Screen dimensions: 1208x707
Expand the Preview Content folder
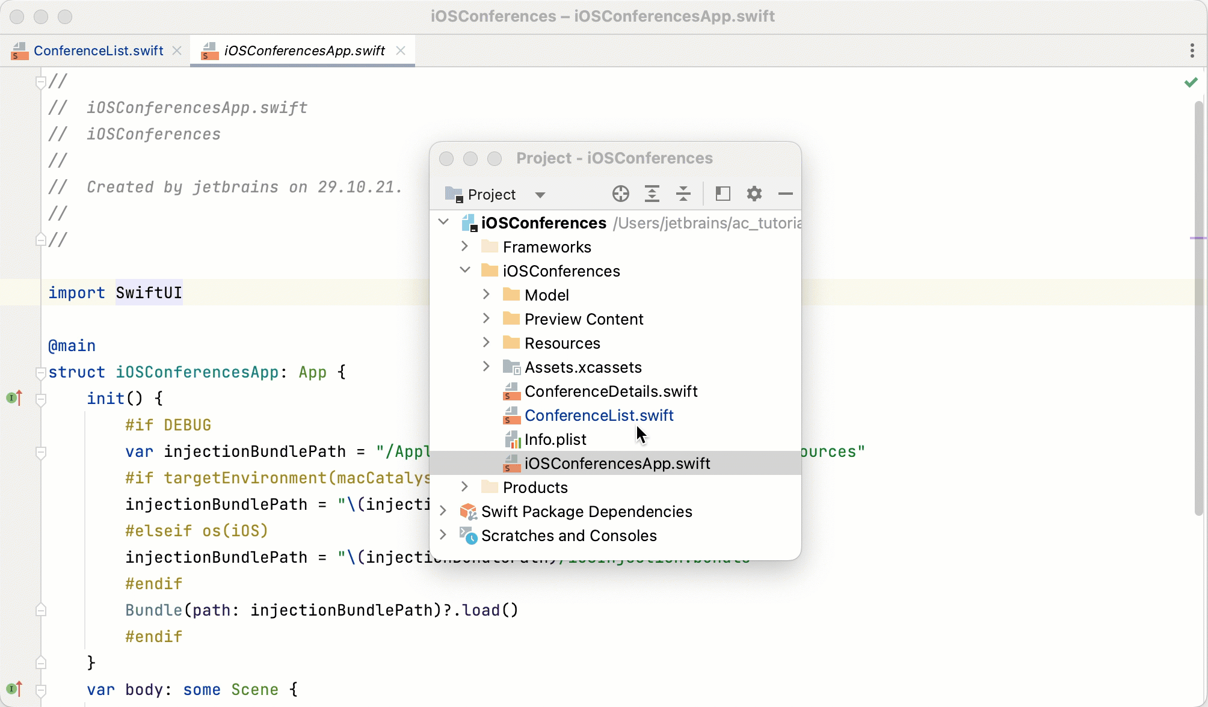485,318
